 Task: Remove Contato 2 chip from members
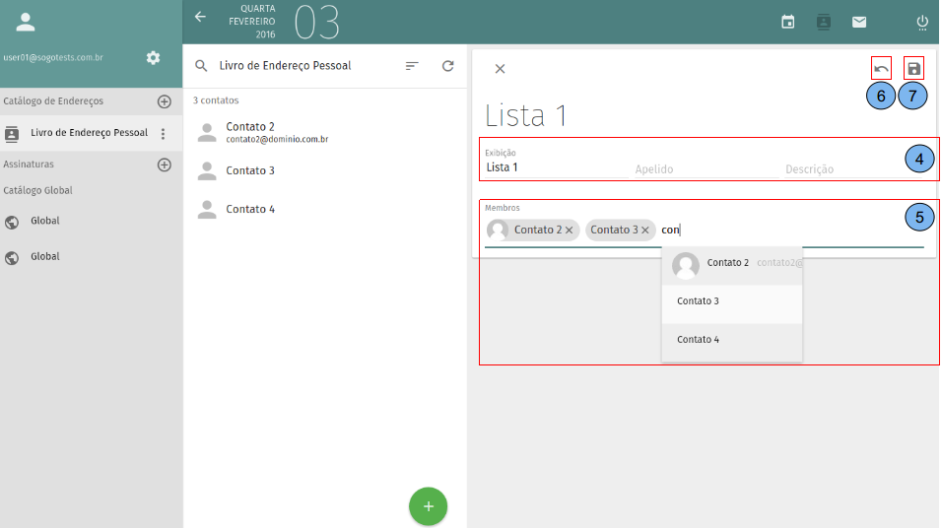click(569, 231)
